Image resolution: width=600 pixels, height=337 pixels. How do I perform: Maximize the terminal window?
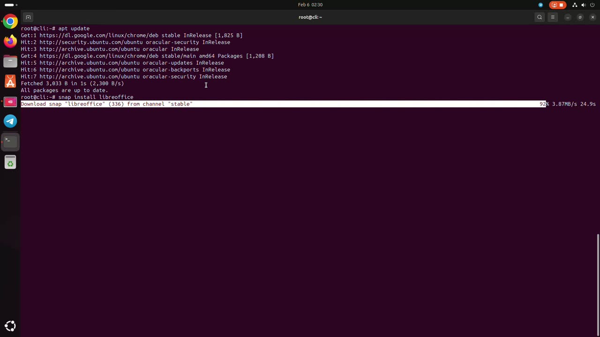tap(580, 17)
